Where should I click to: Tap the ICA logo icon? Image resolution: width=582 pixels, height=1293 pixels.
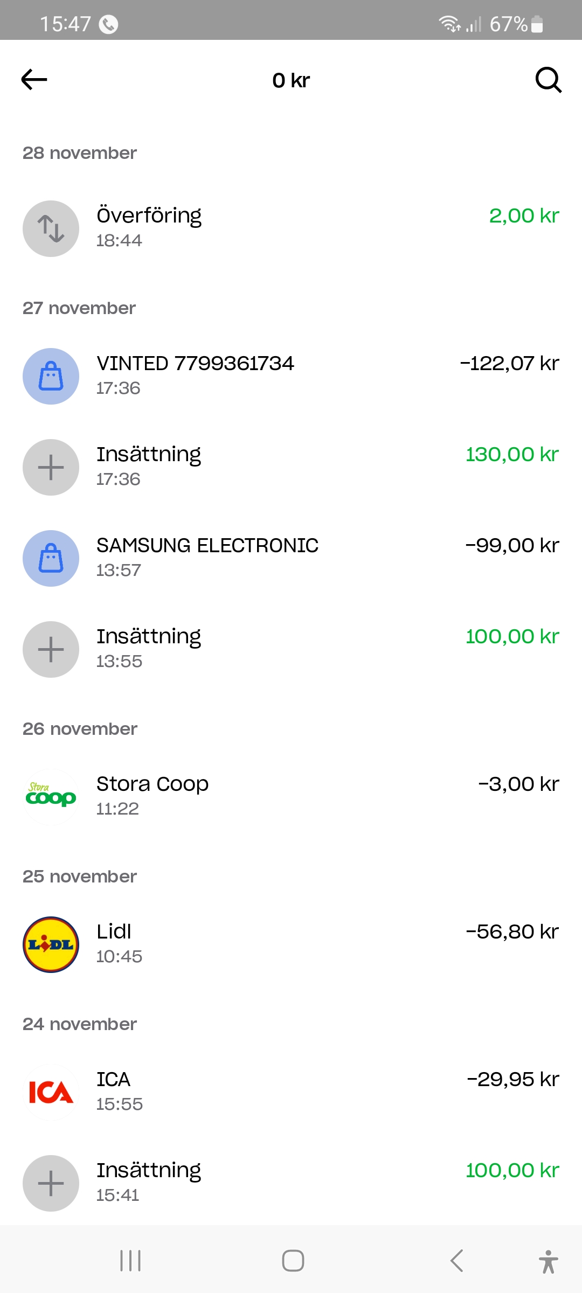(51, 1092)
